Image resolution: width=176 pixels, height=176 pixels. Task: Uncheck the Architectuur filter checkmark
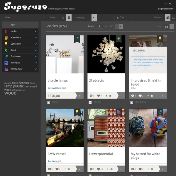coord(36,69)
